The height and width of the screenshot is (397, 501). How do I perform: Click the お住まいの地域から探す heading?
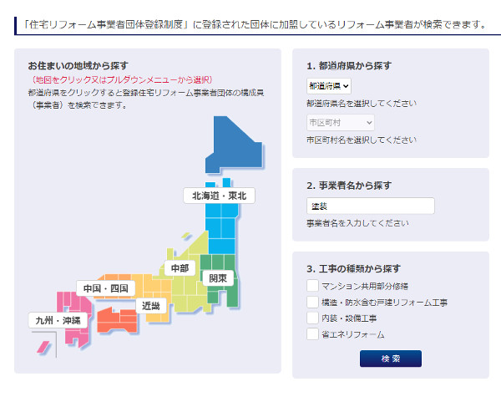coord(78,65)
